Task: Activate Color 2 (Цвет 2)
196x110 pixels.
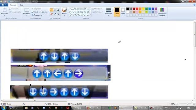Action: (123, 12)
